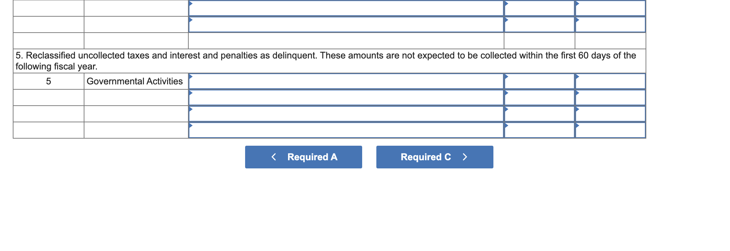Expand the account selector in the second row from the top
This screenshot has height=251, width=730.
pyautogui.click(x=190, y=19)
